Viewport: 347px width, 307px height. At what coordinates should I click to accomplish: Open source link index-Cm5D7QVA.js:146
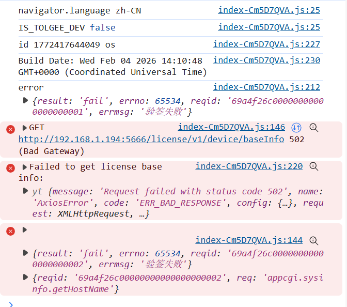point(231,127)
